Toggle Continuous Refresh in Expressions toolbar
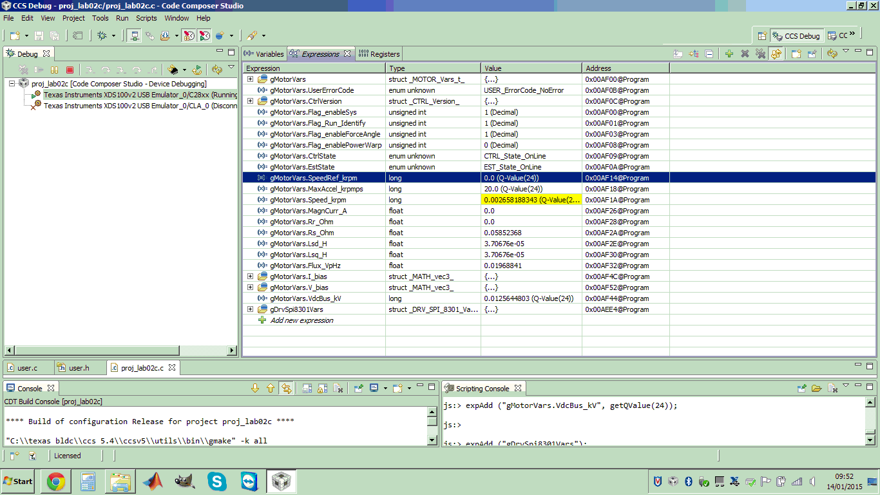 (x=776, y=54)
